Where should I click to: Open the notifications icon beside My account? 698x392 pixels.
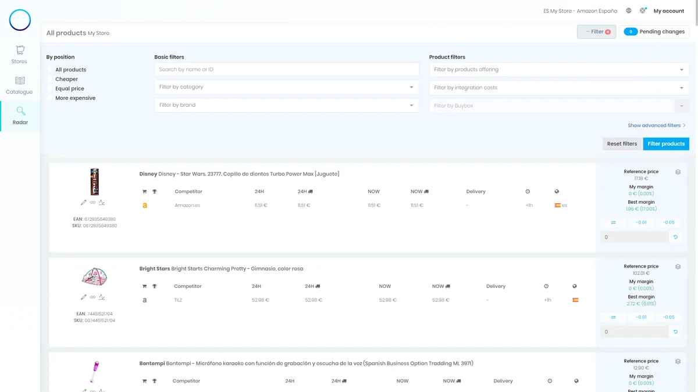643,11
